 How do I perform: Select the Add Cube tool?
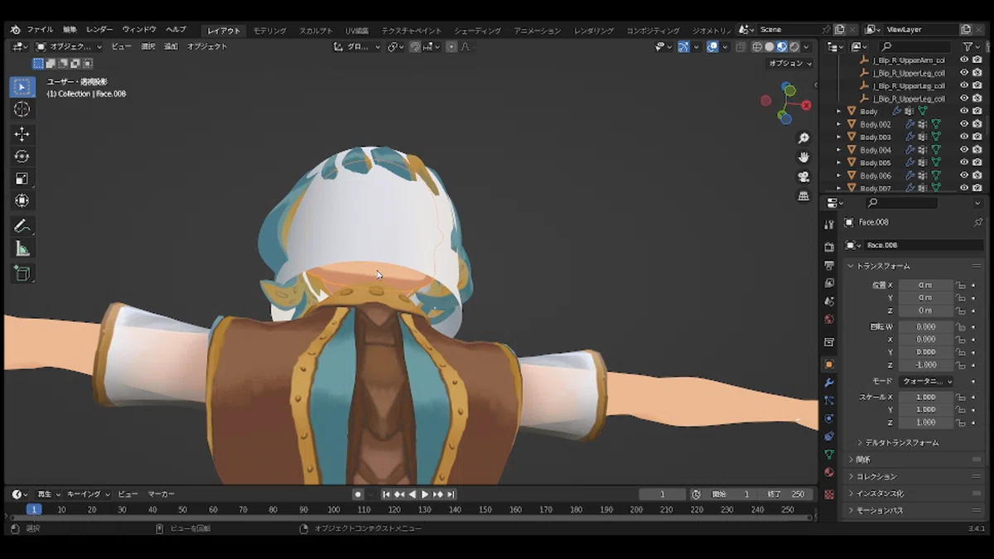pyautogui.click(x=22, y=273)
